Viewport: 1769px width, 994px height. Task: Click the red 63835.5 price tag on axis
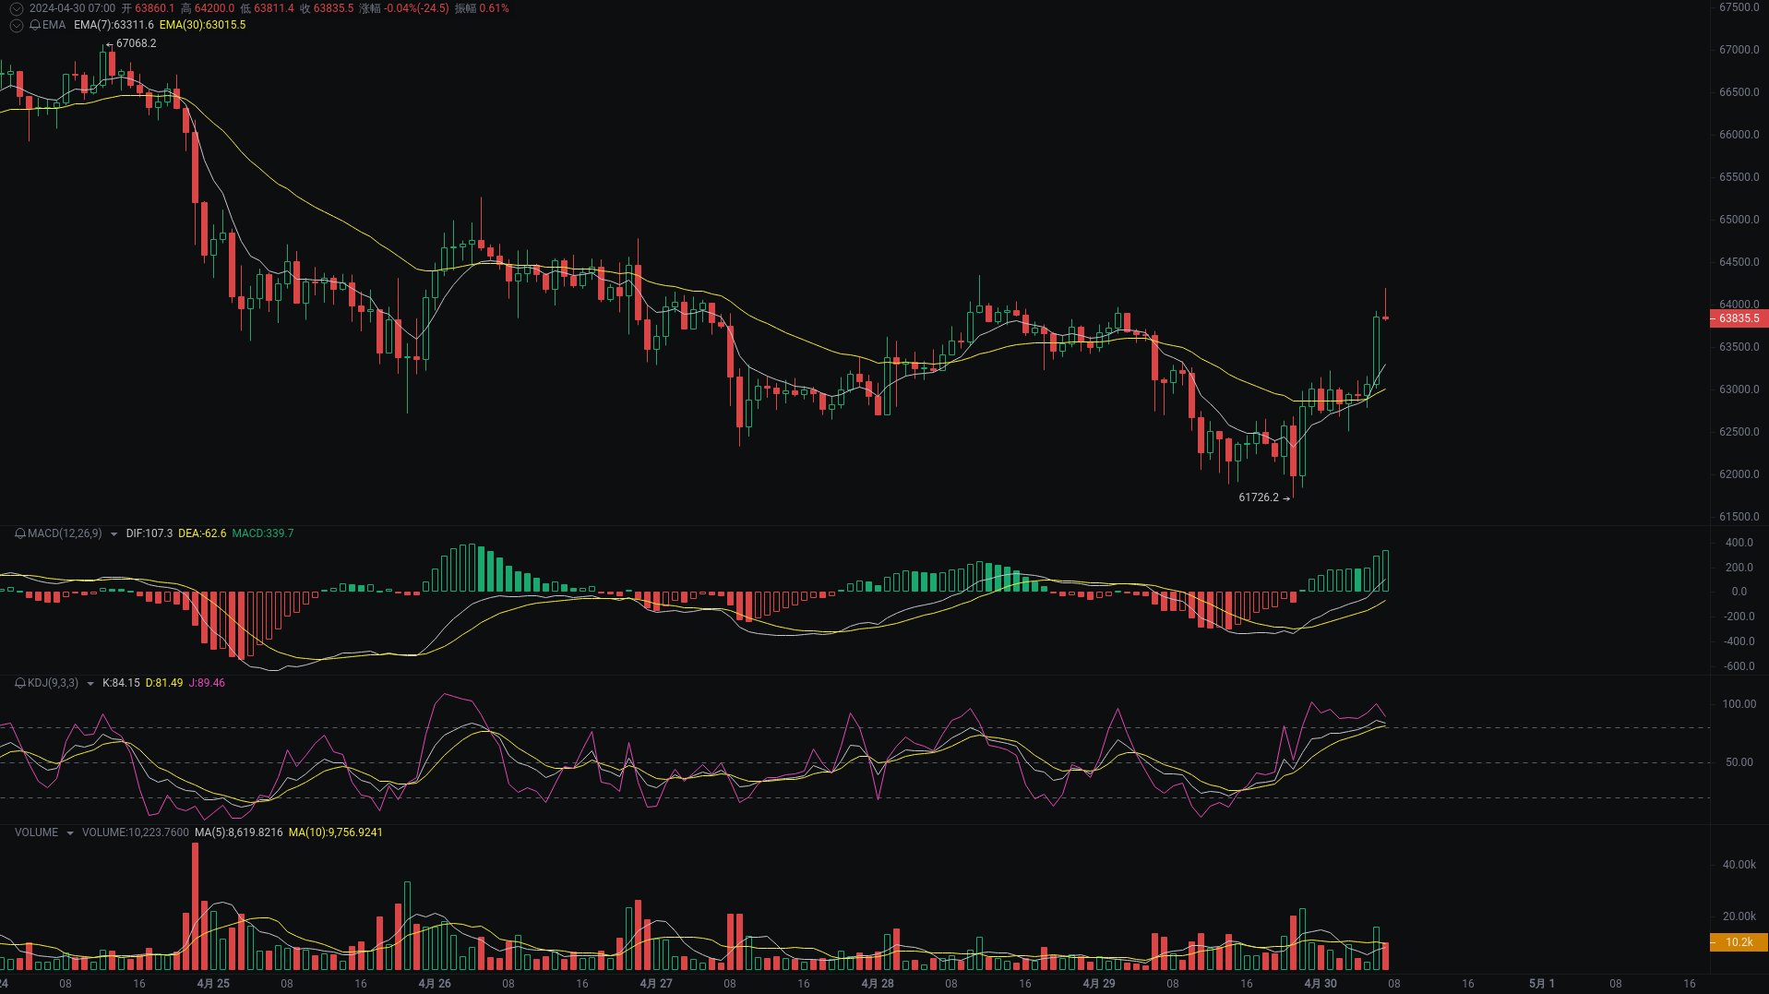(1739, 318)
